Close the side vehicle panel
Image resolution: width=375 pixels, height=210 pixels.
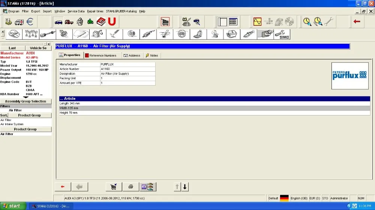49,44
